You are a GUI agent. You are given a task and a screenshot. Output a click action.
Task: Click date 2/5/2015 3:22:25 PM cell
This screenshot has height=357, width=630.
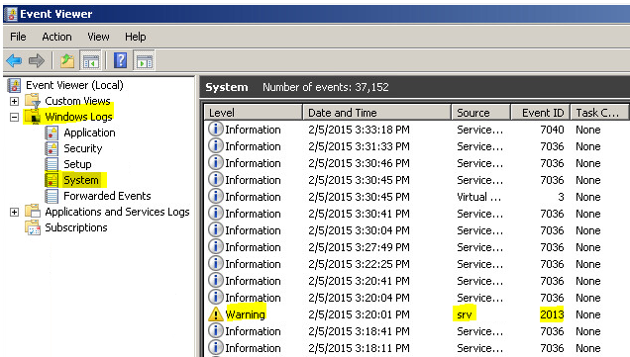(x=359, y=264)
